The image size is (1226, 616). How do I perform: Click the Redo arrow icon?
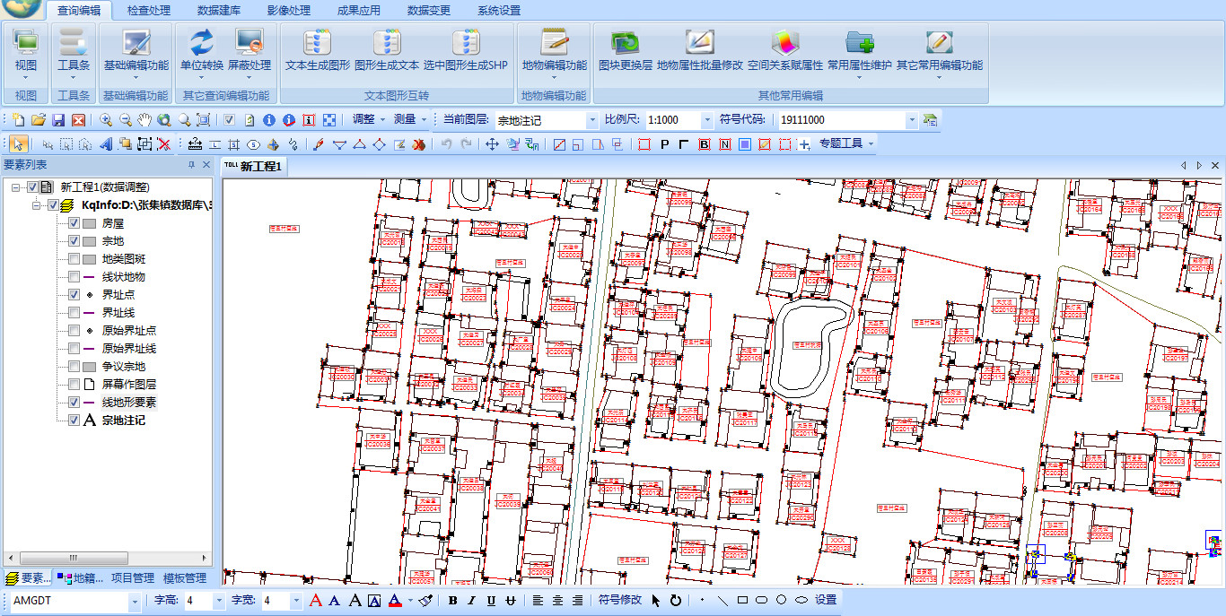pyautogui.click(x=466, y=143)
